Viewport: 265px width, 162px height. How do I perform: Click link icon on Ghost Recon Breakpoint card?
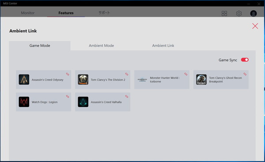click(x=245, y=74)
